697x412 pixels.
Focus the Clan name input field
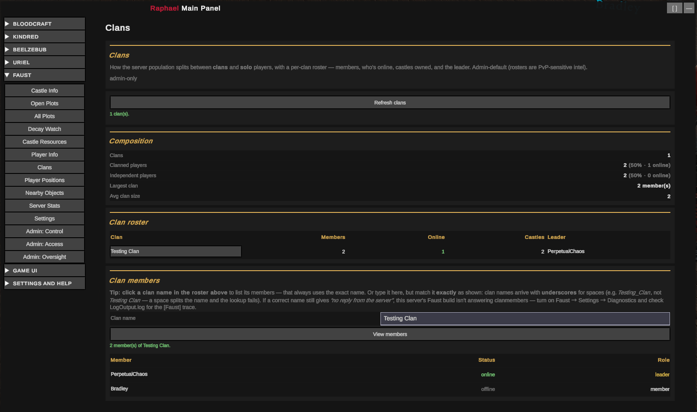point(525,319)
